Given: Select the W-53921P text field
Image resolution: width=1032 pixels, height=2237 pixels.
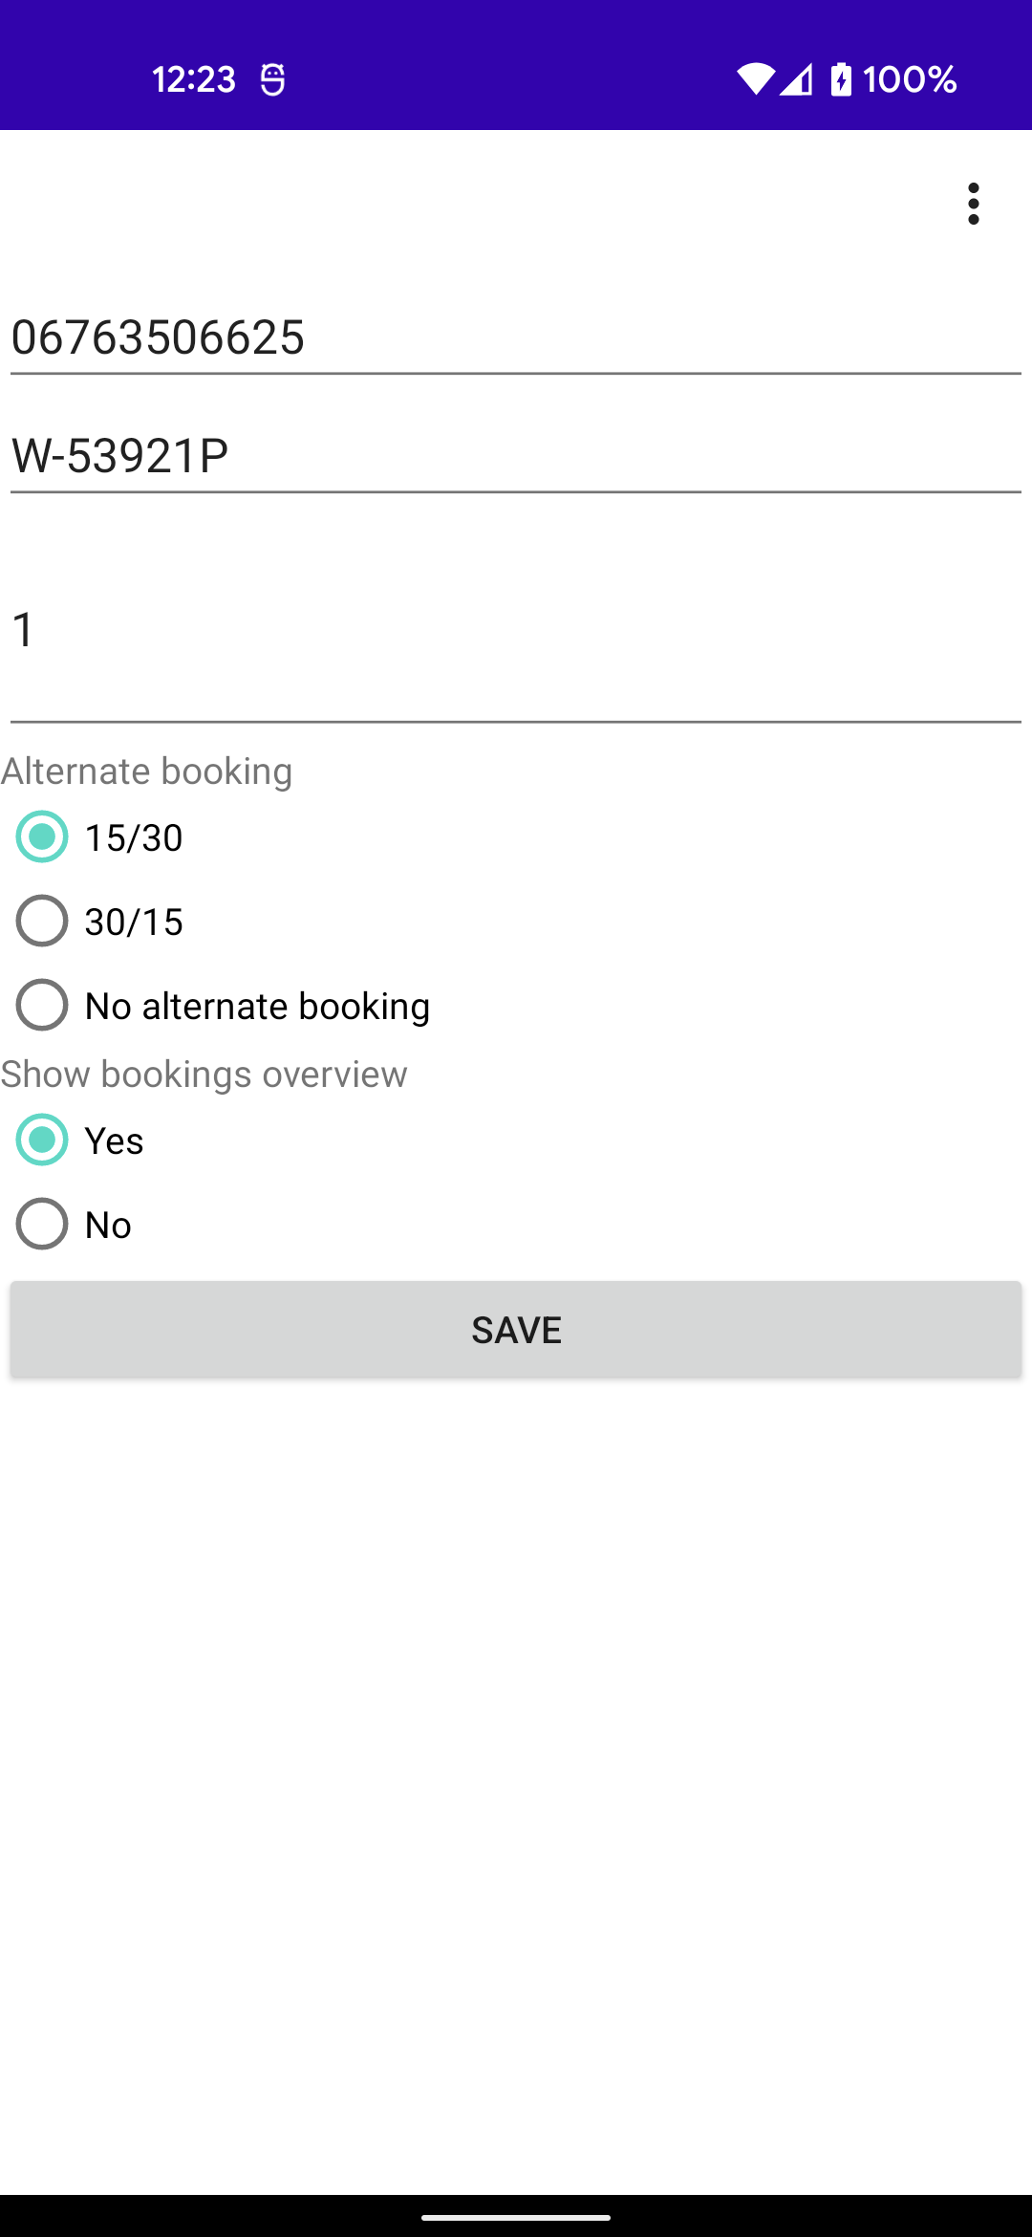Looking at the screenshot, I should point(516,454).
